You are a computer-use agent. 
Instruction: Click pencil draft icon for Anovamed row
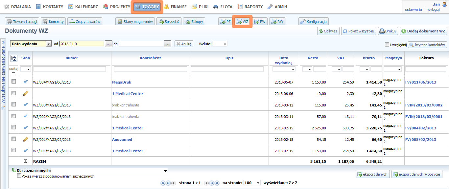[26, 139]
